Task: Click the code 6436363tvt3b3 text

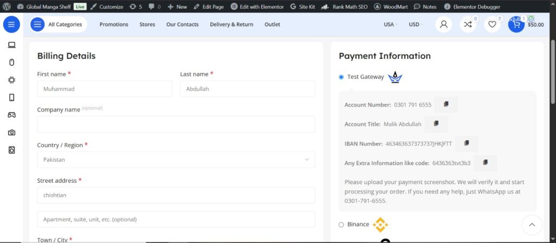Action: [x=451, y=163]
